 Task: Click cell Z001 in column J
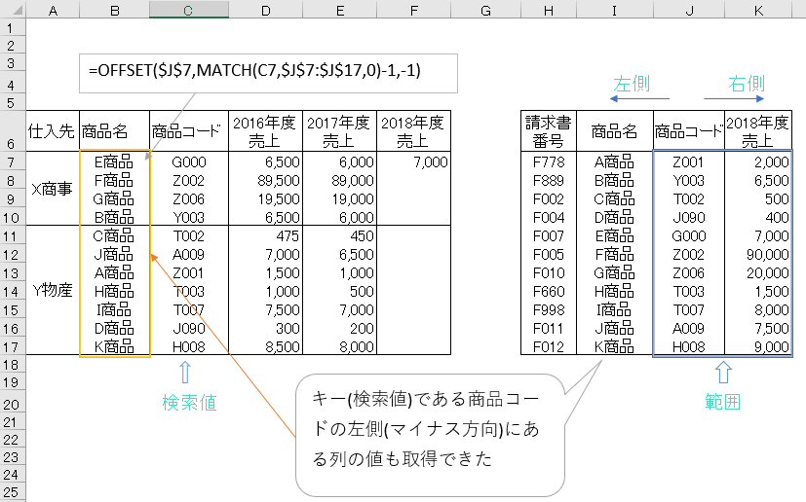pos(689,162)
